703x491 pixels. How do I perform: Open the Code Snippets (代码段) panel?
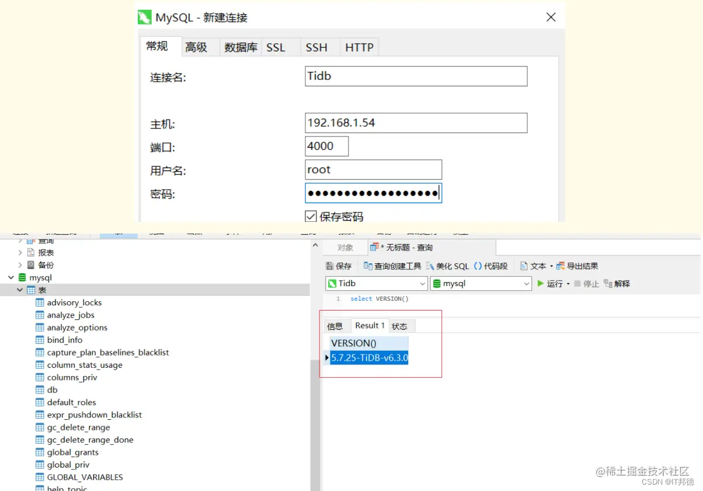(490, 266)
